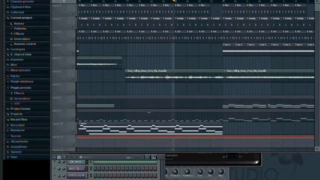Open the Recent files folder
Viewport: 320px width, 180px height.
19,119
